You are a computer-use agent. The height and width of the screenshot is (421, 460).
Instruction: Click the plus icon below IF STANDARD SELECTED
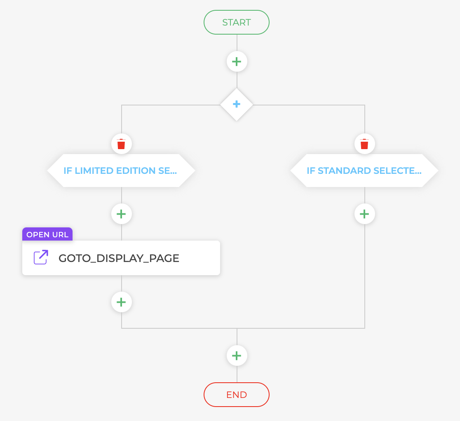click(364, 213)
